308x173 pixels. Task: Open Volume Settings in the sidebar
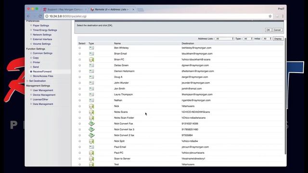42,44
